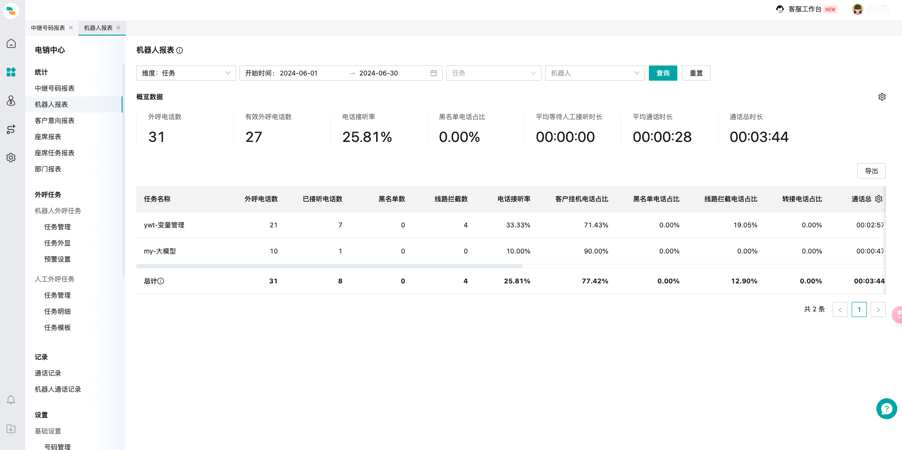Screen dimensions: 902x450
Task: Select 机器人报表 in sidebar
Action: click(x=51, y=104)
